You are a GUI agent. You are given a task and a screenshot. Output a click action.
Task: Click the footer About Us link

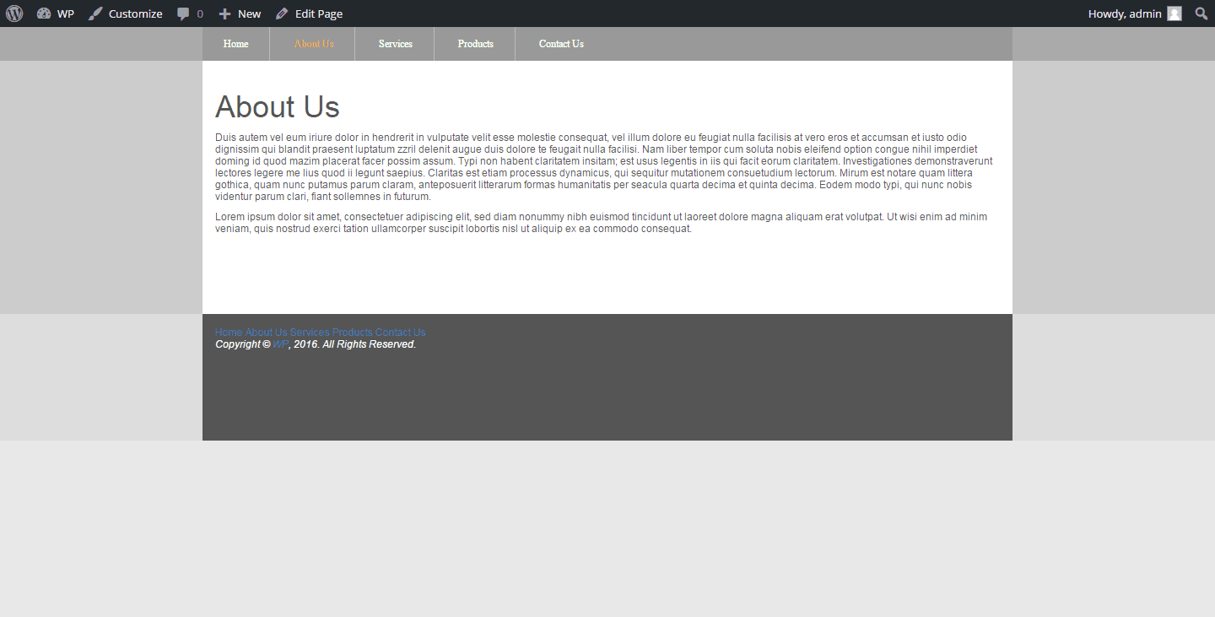[267, 333]
